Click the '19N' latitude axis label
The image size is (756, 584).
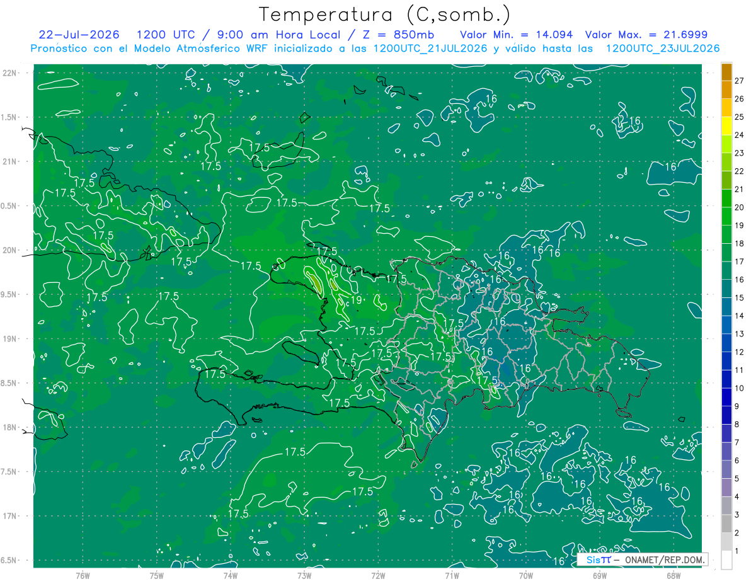[x=9, y=338]
